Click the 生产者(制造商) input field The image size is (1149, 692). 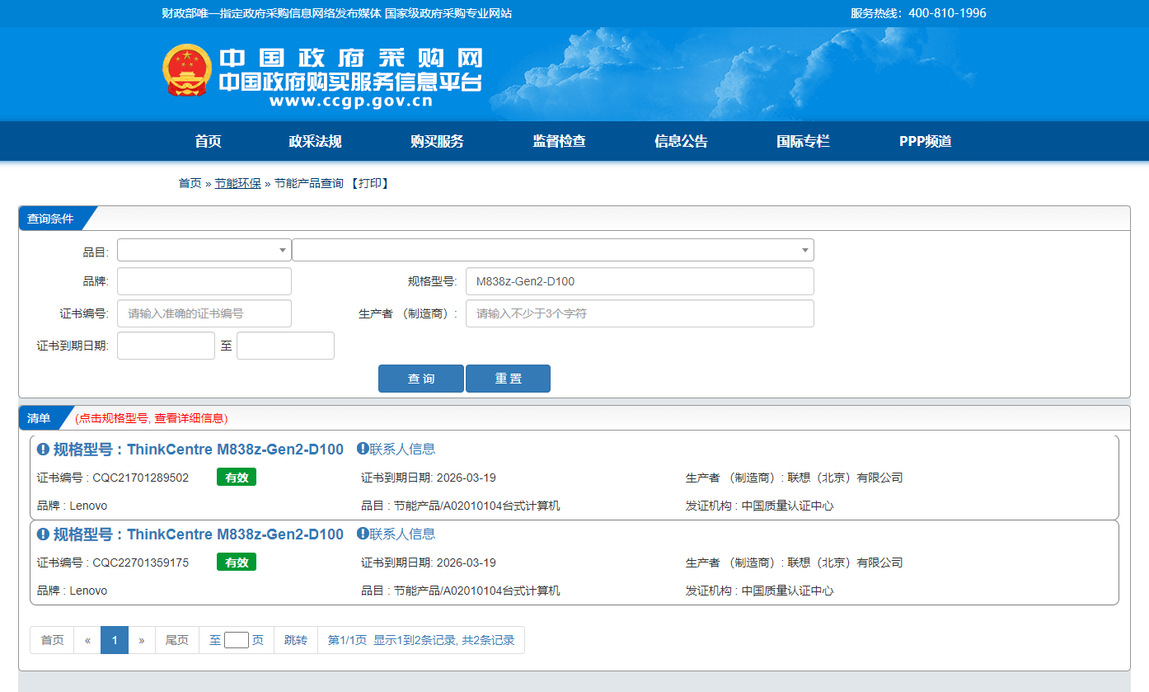640,313
